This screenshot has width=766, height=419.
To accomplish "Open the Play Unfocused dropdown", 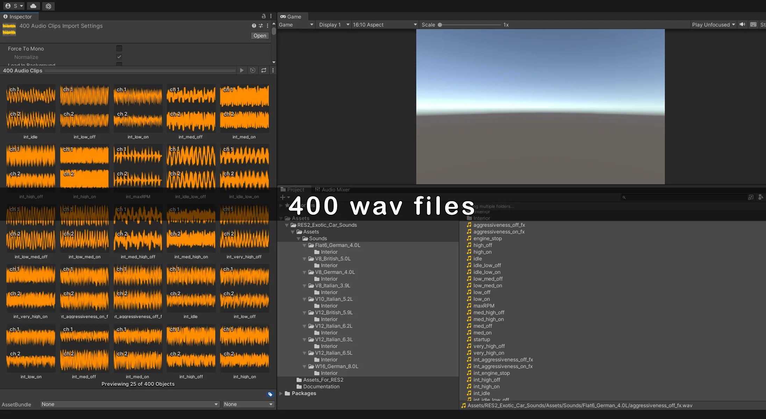I will [x=713, y=24].
